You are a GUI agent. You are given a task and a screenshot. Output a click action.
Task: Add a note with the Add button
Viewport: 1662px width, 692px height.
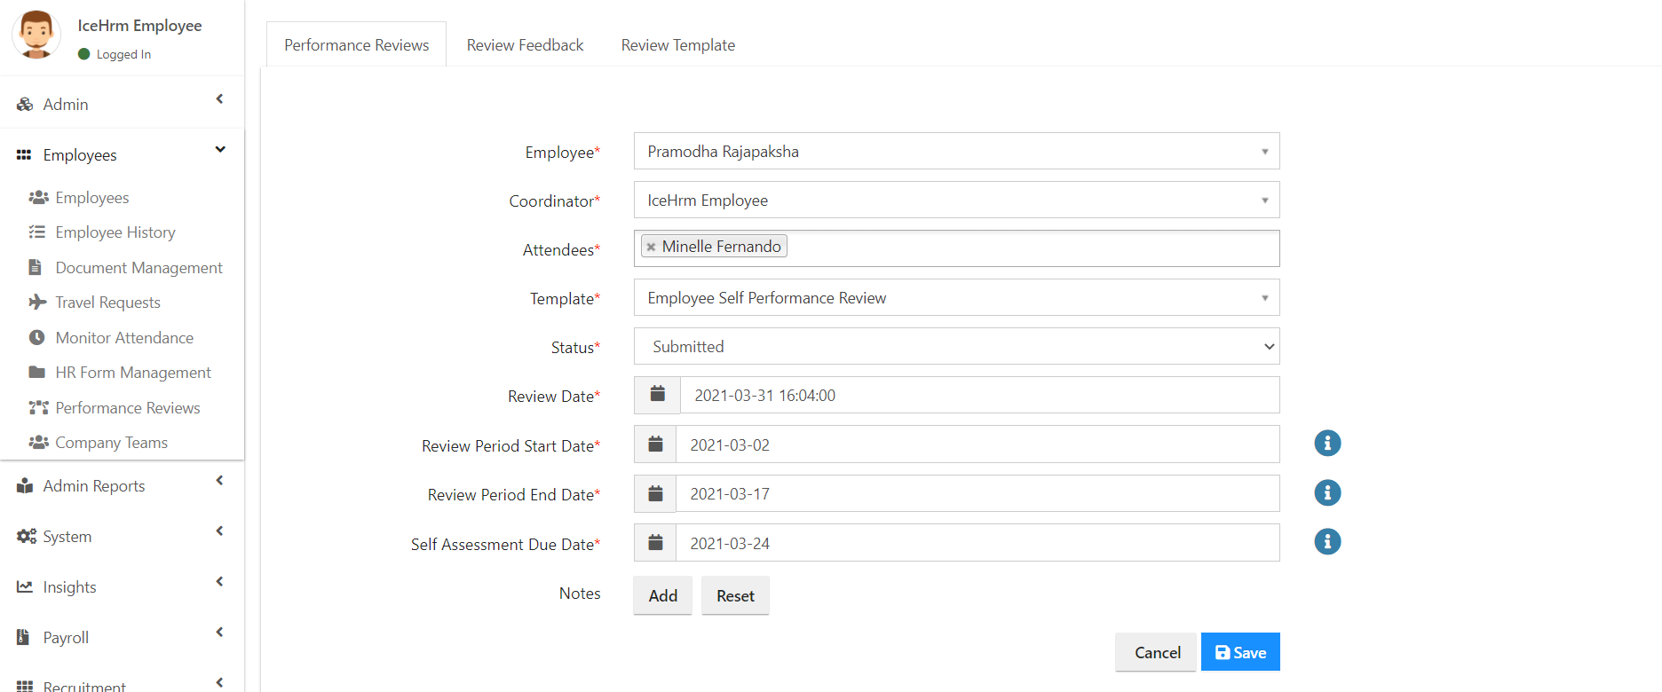point(662,595)
